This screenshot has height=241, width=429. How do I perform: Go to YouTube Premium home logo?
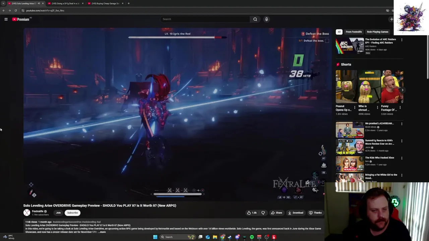[x=21, y=19]
